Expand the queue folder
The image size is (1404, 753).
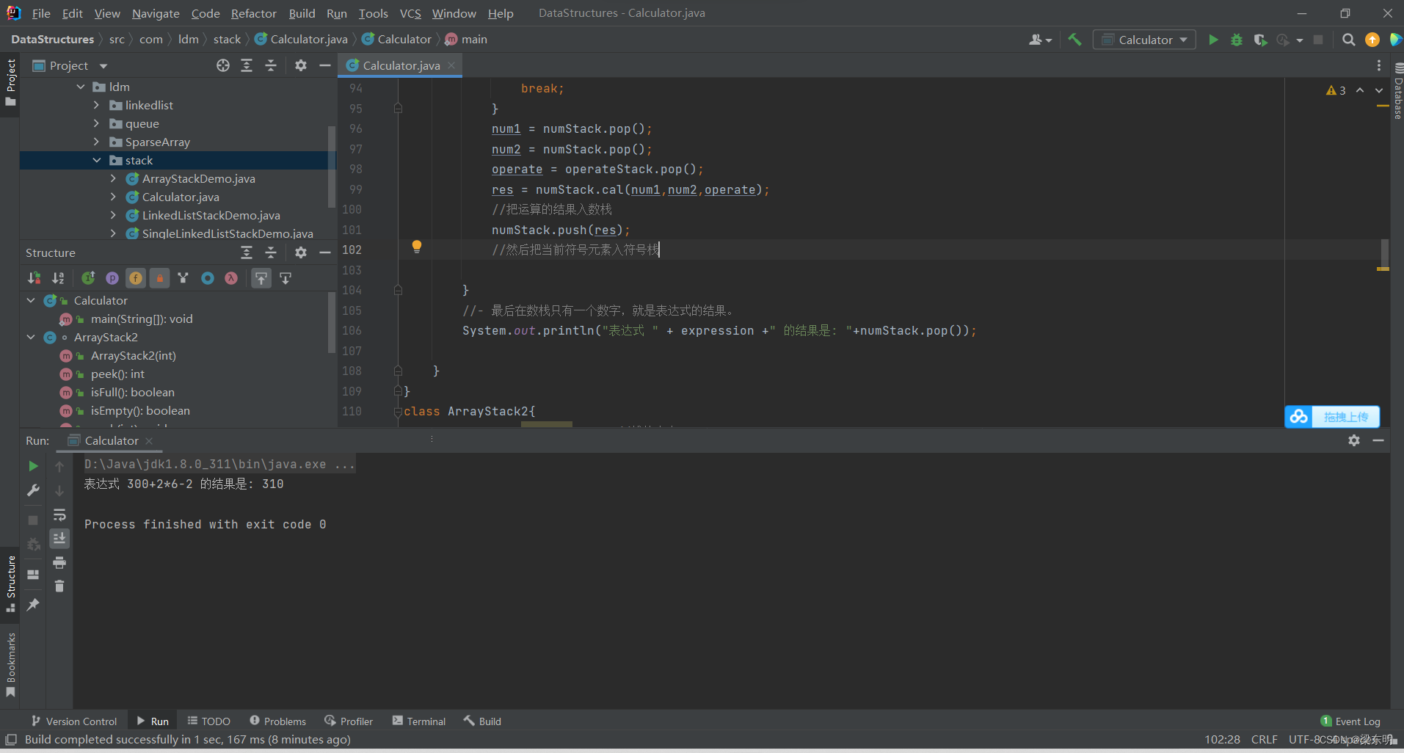[x=96, y=123]
